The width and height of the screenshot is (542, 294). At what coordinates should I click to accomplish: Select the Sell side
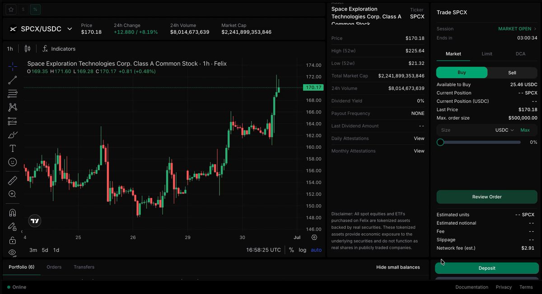512,73
